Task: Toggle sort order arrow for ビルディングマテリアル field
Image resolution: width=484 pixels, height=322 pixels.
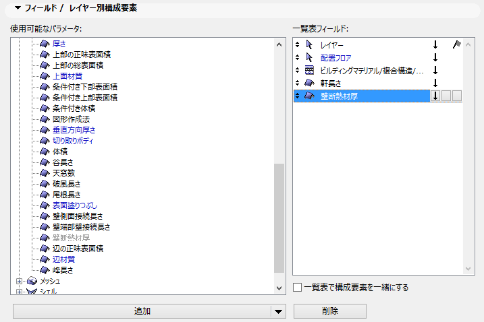Action: [435, 70]
